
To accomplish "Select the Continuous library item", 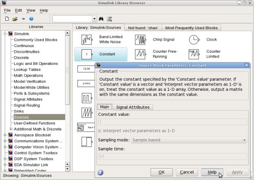I will tap(24, 46).
